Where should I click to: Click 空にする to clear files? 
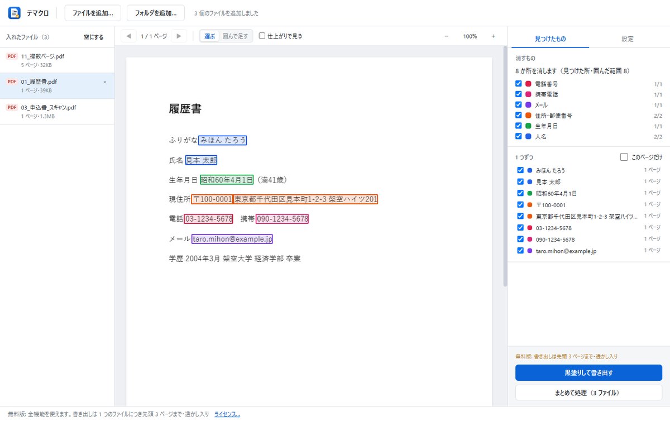click(94, 37)
